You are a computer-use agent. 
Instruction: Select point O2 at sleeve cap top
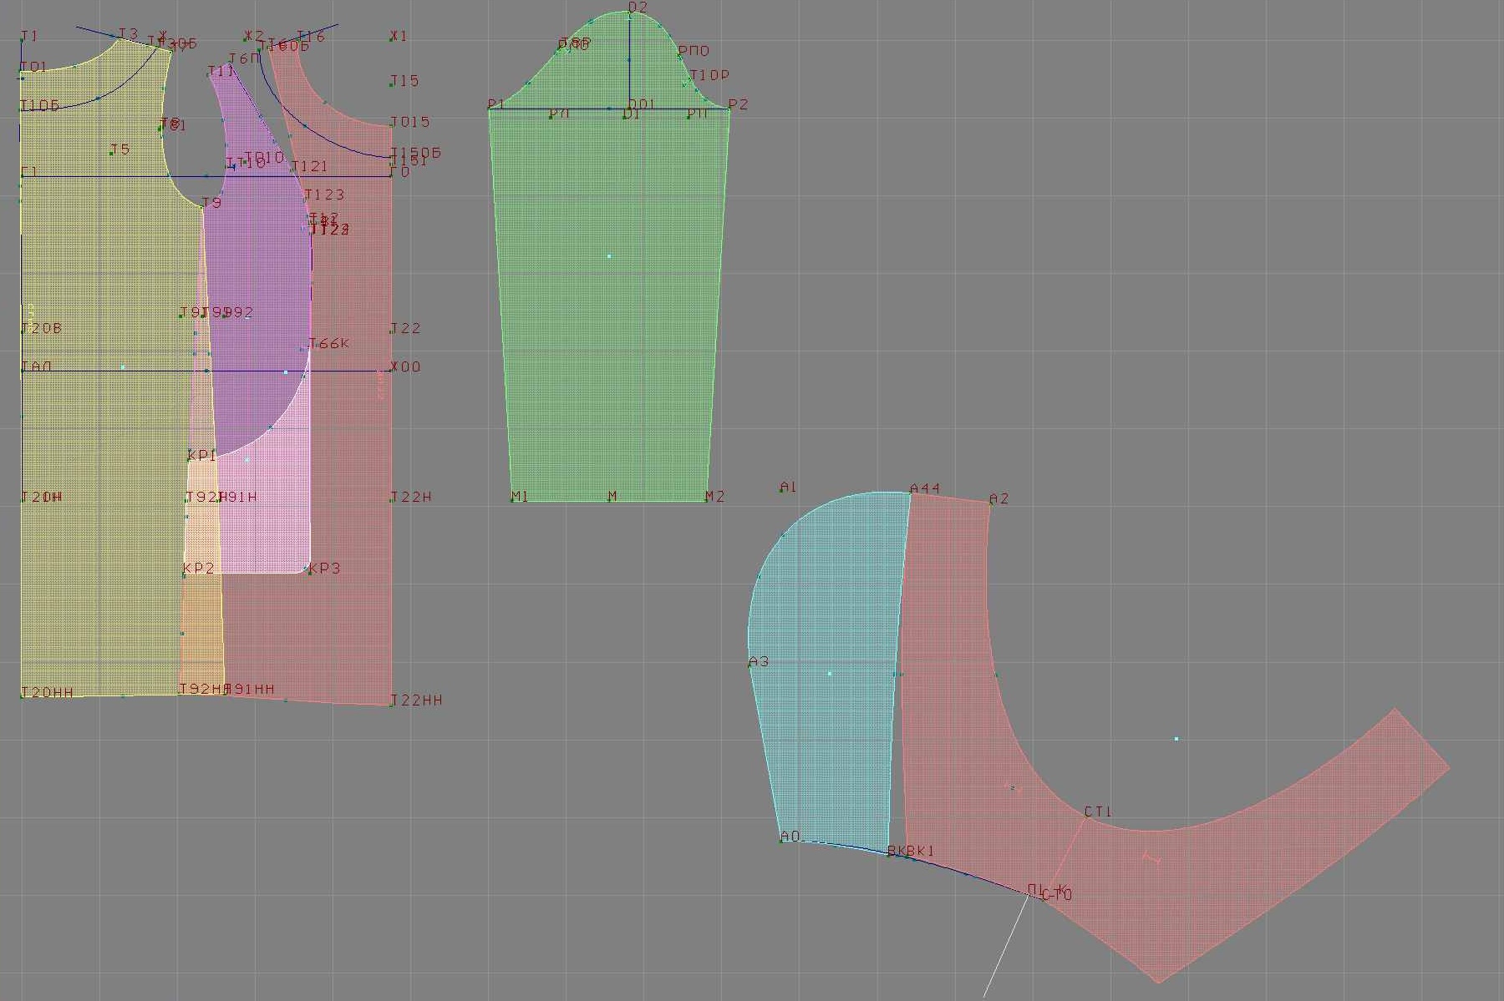click(x=629, y=13)
